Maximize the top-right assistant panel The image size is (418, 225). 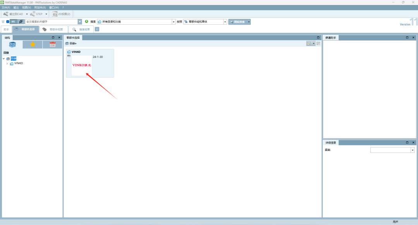[x=407, y=37]
